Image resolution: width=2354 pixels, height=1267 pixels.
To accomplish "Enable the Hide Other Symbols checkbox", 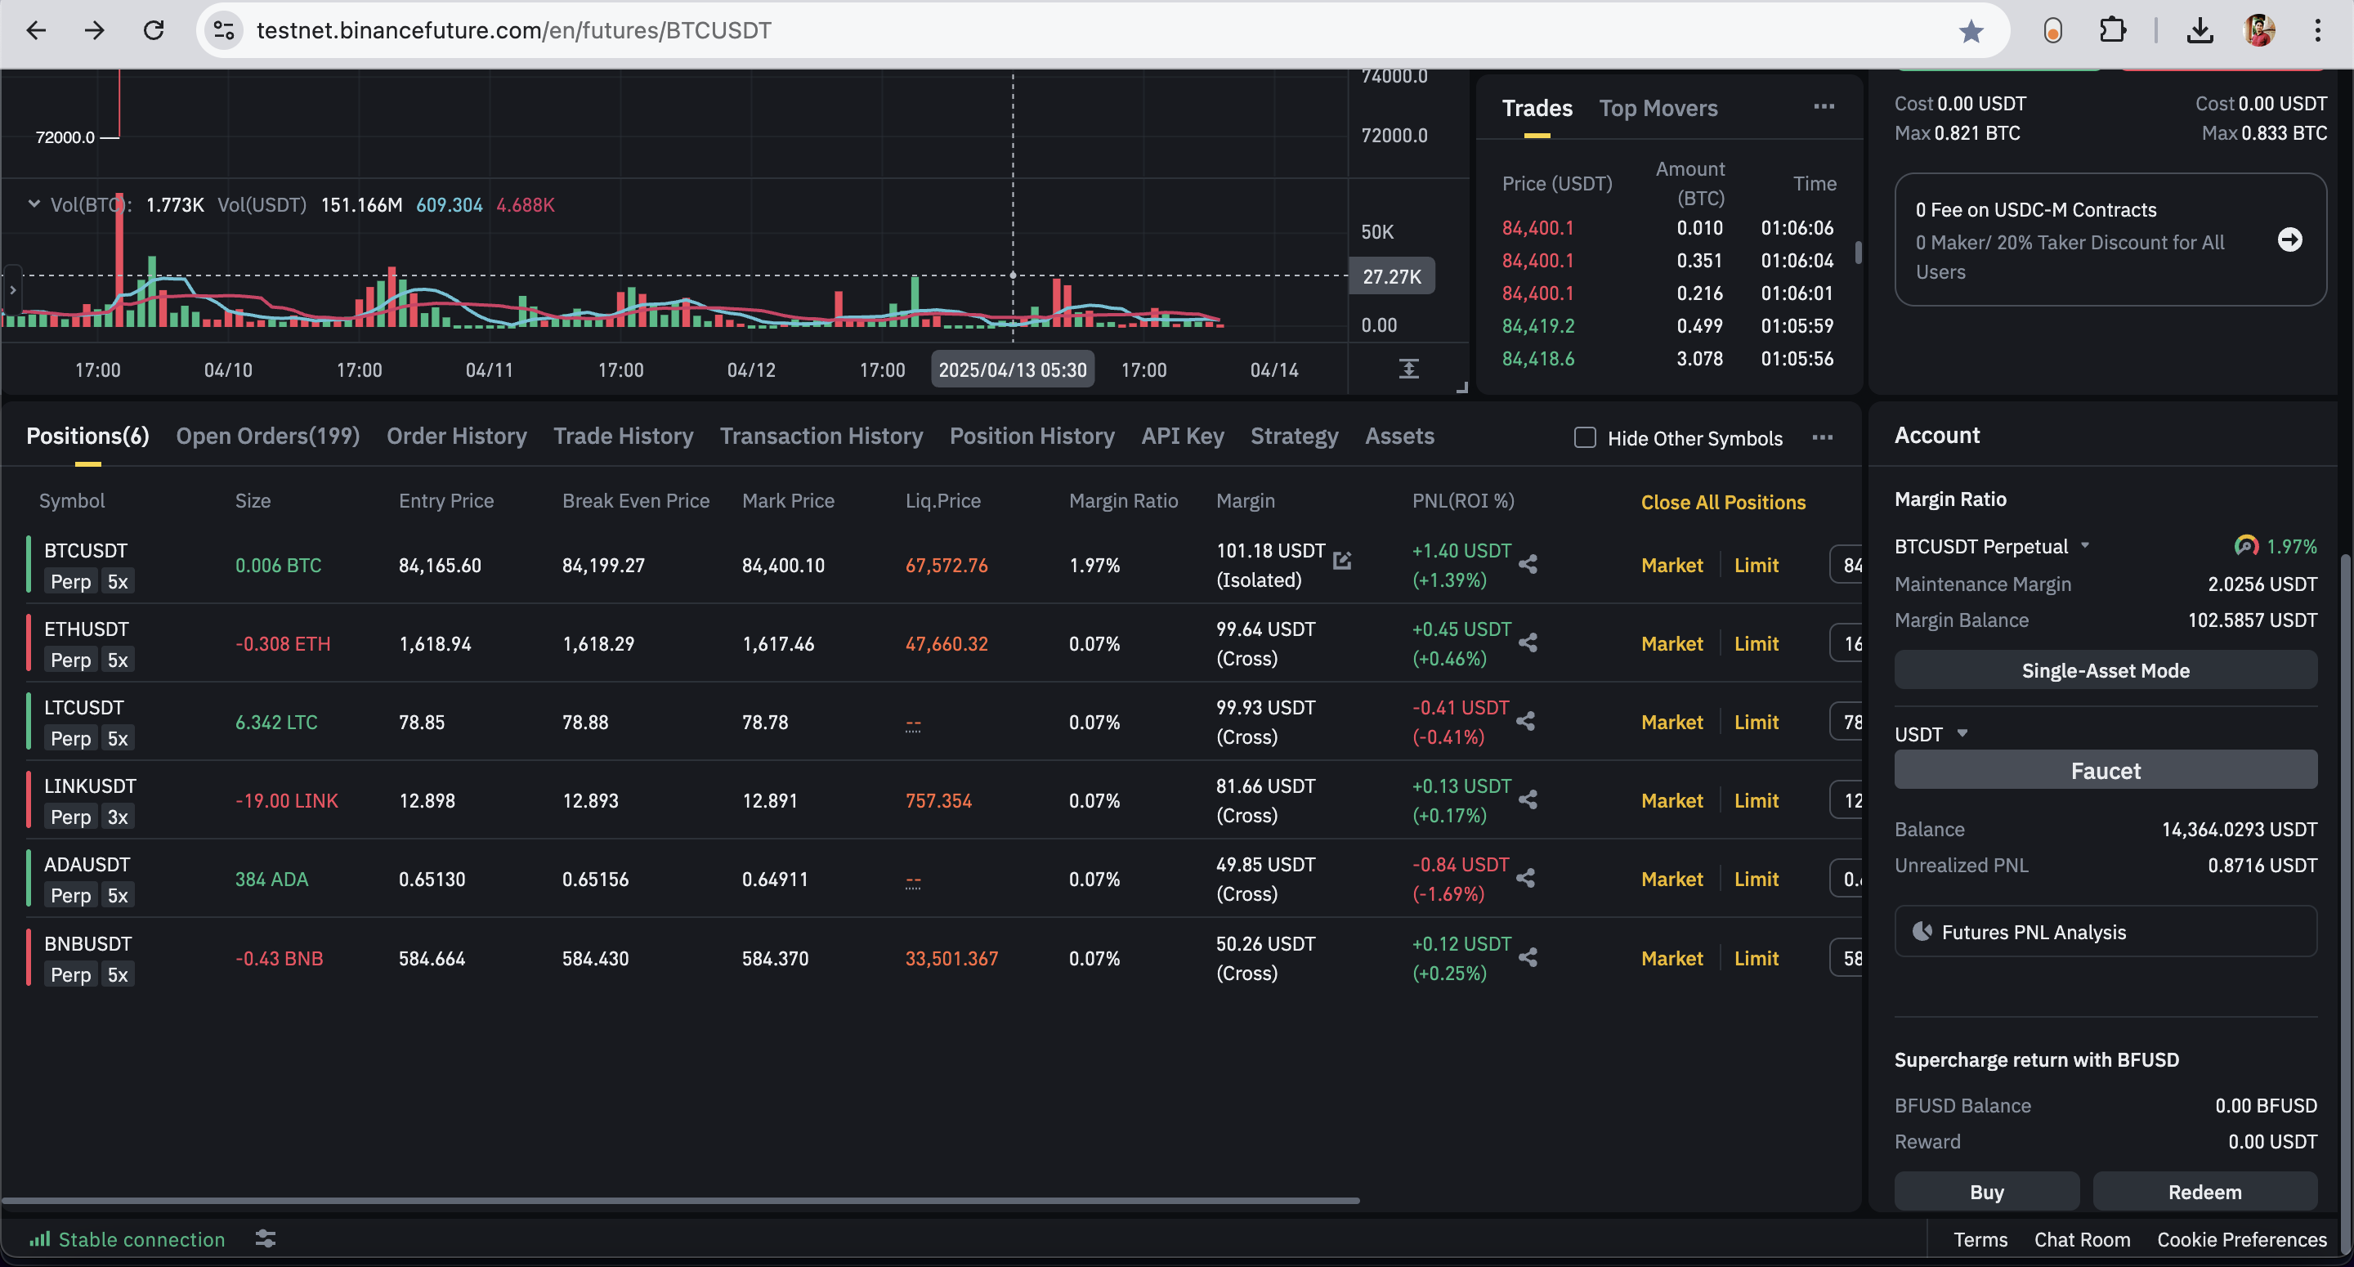I will point(1585,438).
